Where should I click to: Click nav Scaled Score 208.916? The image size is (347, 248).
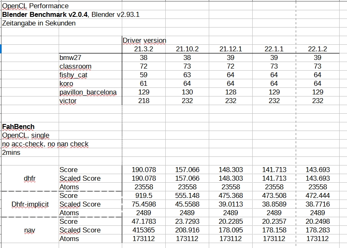187,230
